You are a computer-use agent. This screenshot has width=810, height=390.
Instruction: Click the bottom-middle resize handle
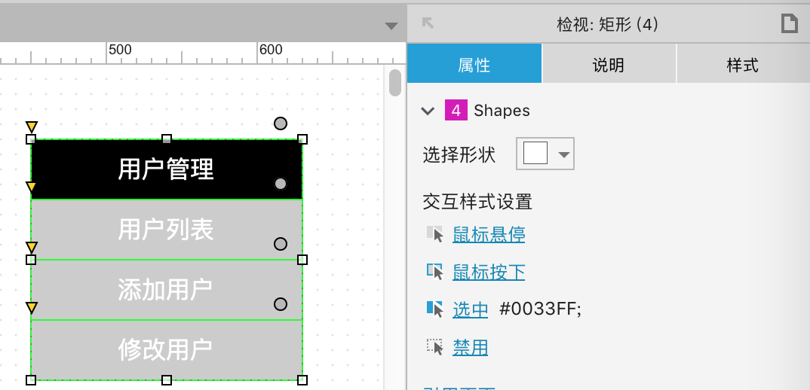click(x=167, y=380)
